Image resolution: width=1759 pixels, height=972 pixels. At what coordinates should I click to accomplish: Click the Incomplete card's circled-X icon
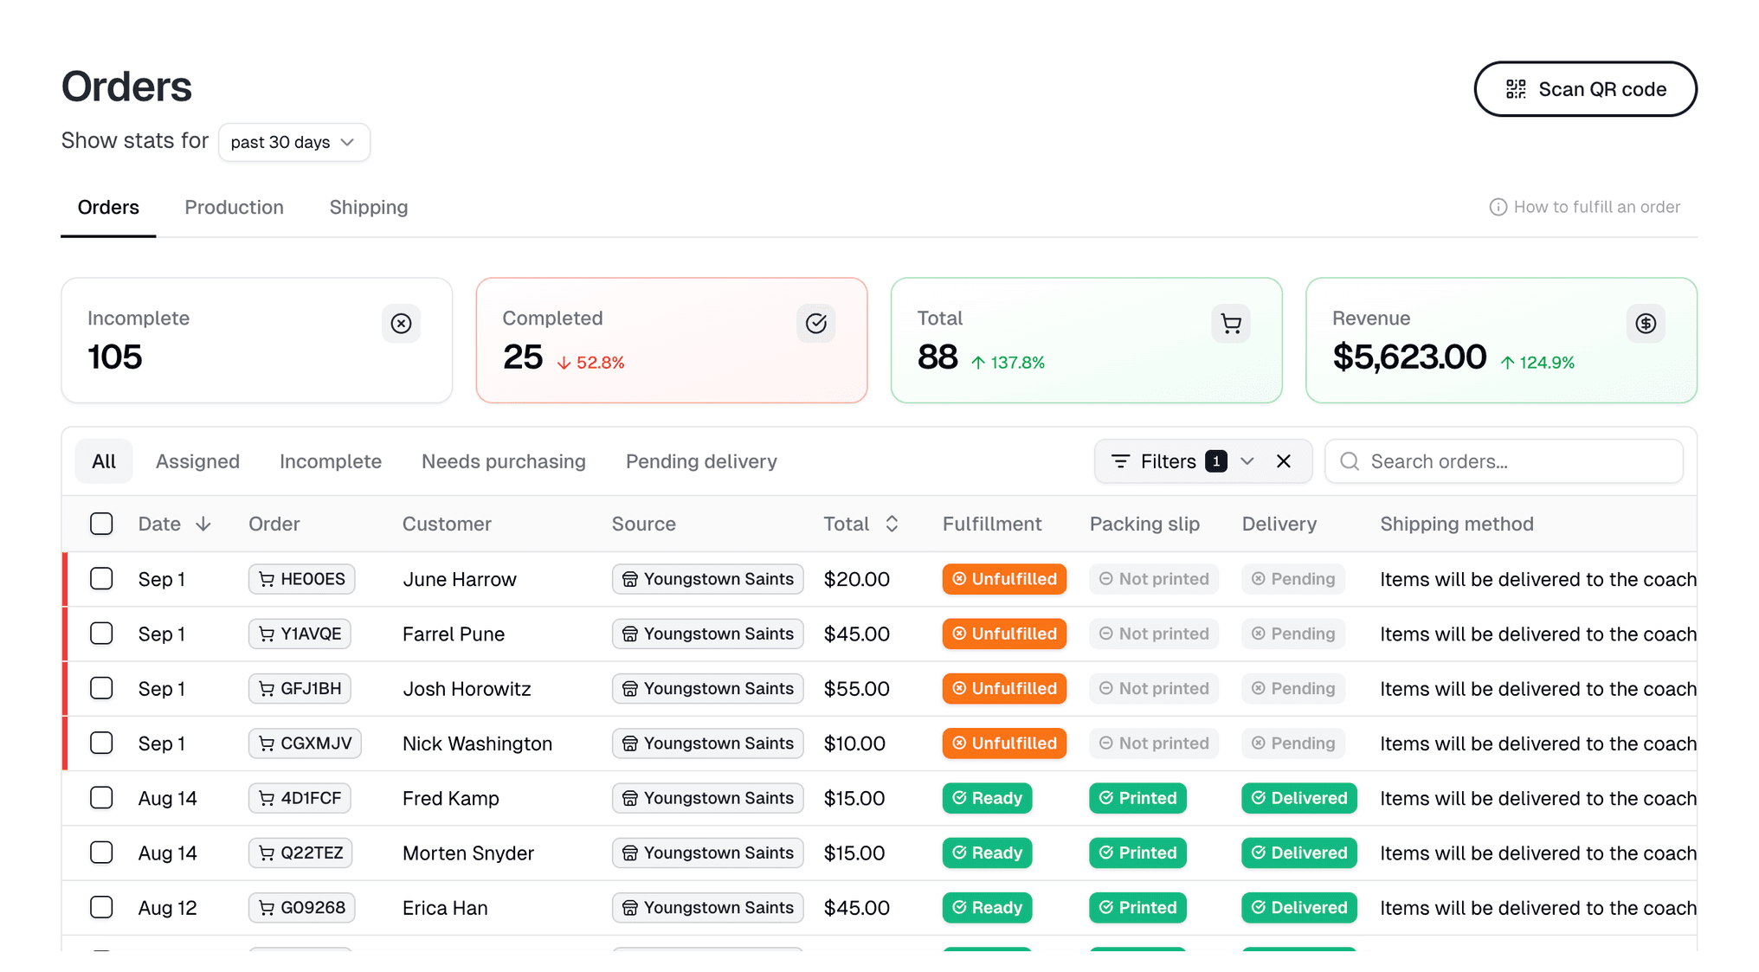coord(401,324)
